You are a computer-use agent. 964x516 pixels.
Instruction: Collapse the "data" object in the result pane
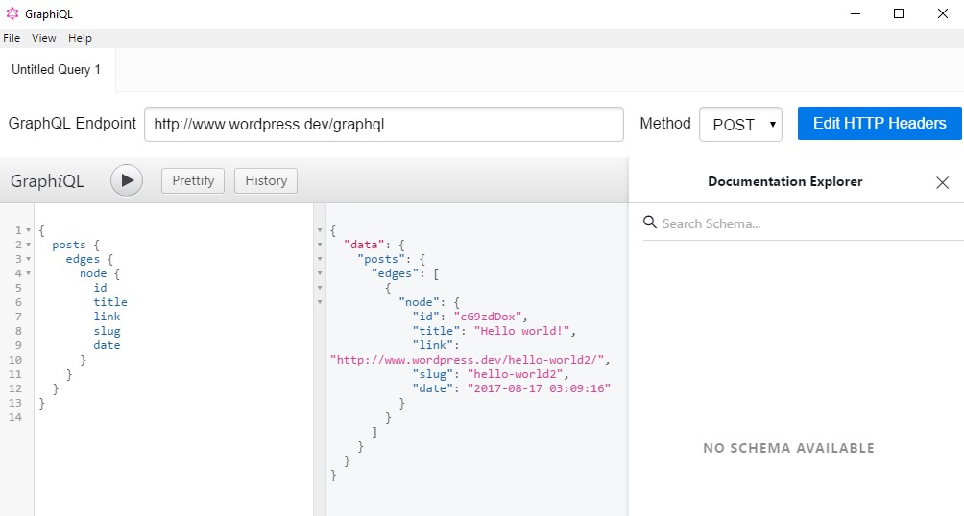coord(320,245)
